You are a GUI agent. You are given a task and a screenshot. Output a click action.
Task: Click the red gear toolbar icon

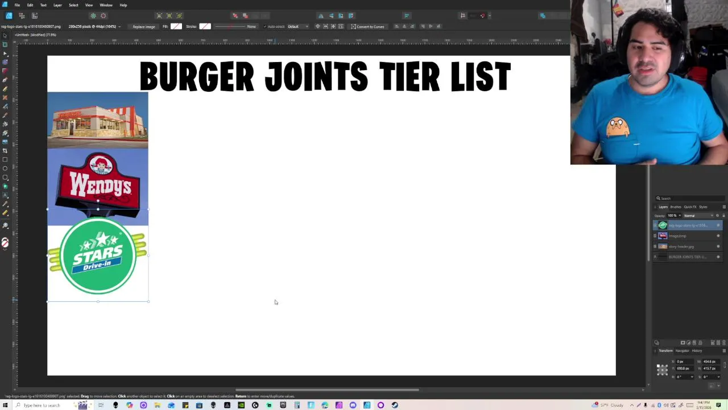click(x=103, y=15)
